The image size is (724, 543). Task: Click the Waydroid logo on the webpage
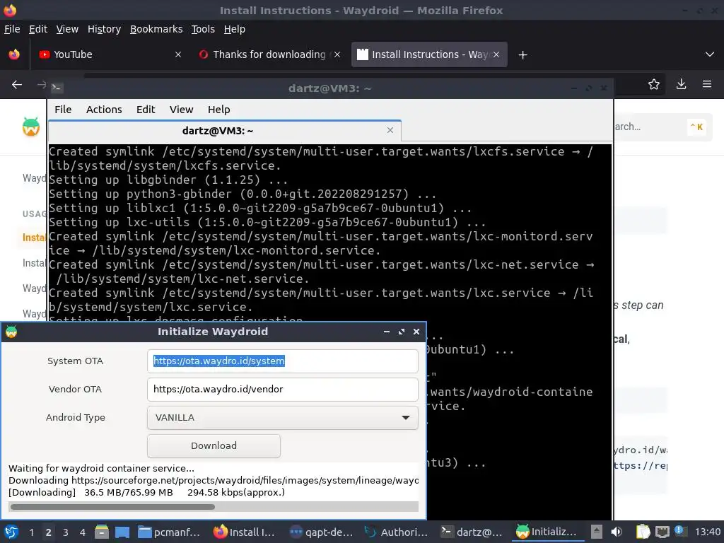click(31, 127)
